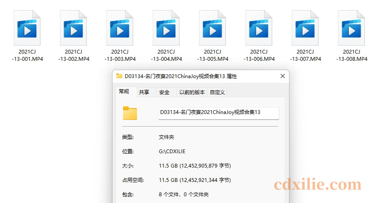Click the file name label 2021CJ-13-003.MP4
The width and height of the screenshot is (375, 203).
120,55
